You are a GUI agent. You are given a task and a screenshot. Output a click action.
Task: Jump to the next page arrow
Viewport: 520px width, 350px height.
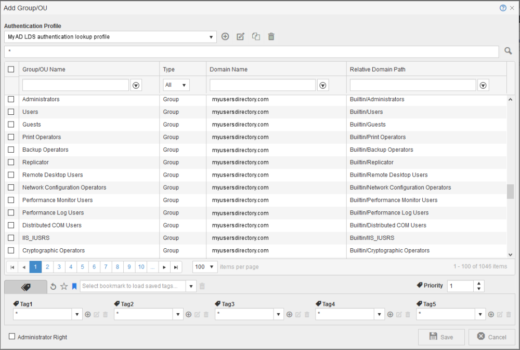coord(164,267)
